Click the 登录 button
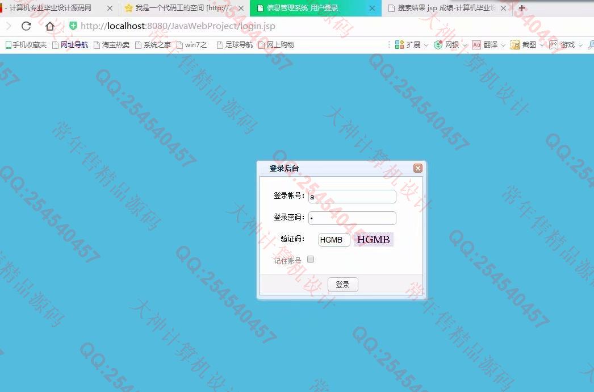The height and width of the screenshot is (392, 594). [x=342, y=284]
